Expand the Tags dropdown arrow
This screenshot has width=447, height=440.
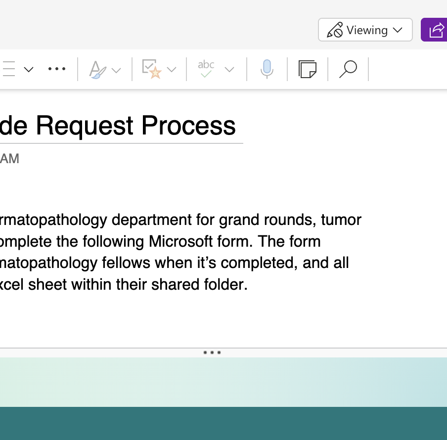(171, 69)
